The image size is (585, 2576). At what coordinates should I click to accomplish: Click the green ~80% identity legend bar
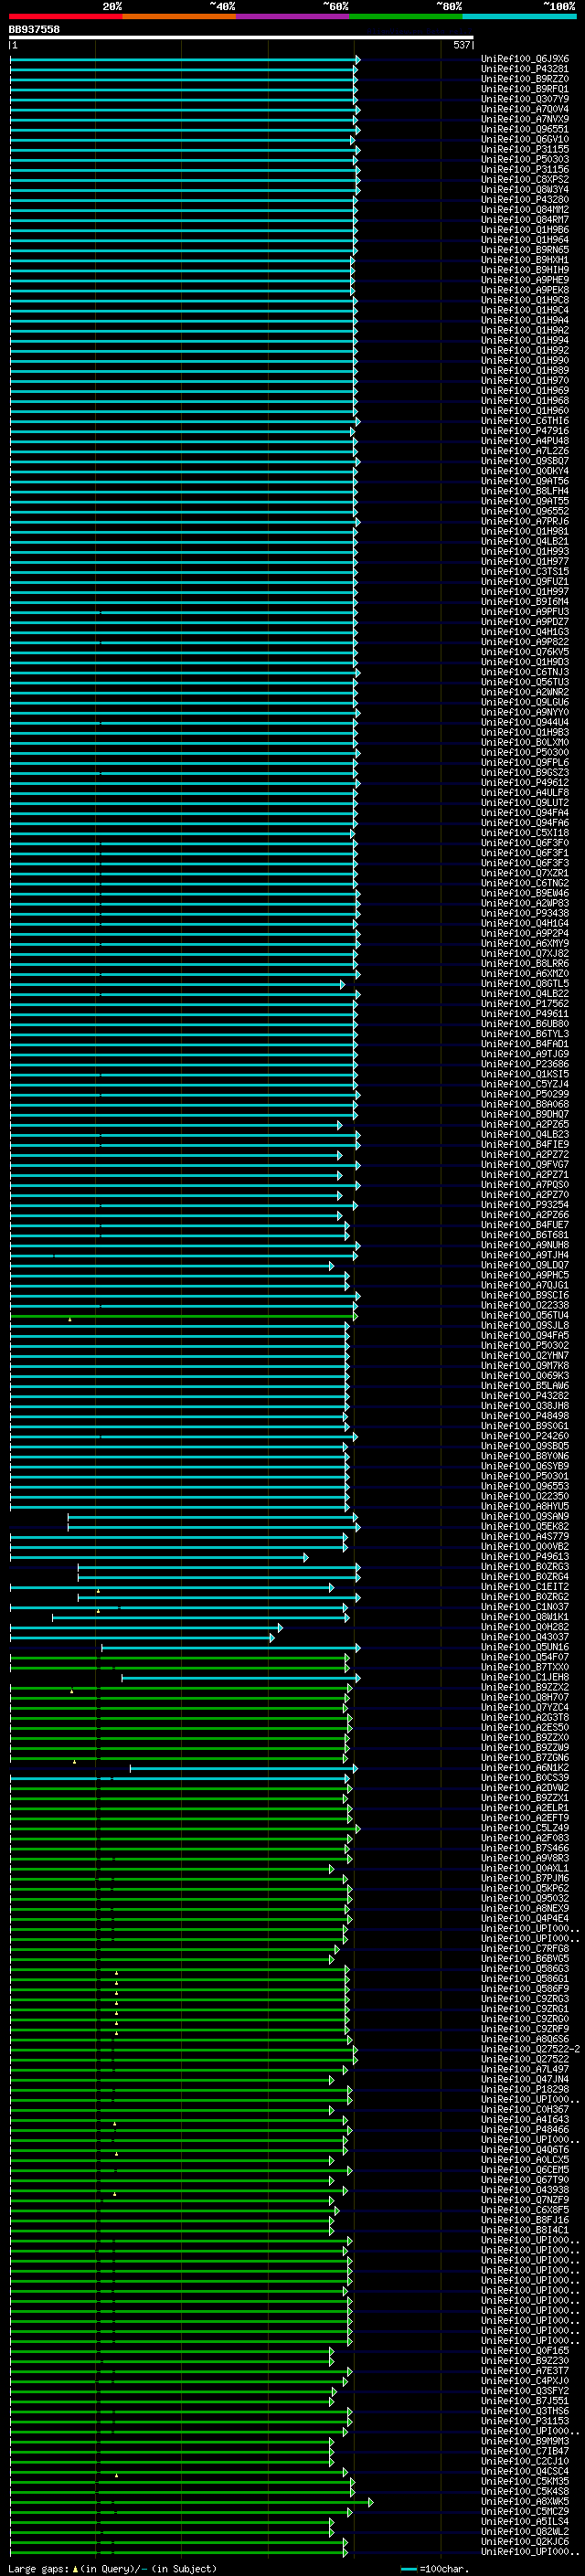pos(406,17)
